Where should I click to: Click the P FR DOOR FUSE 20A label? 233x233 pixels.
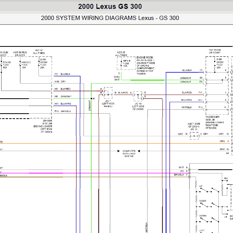point(220,63)
